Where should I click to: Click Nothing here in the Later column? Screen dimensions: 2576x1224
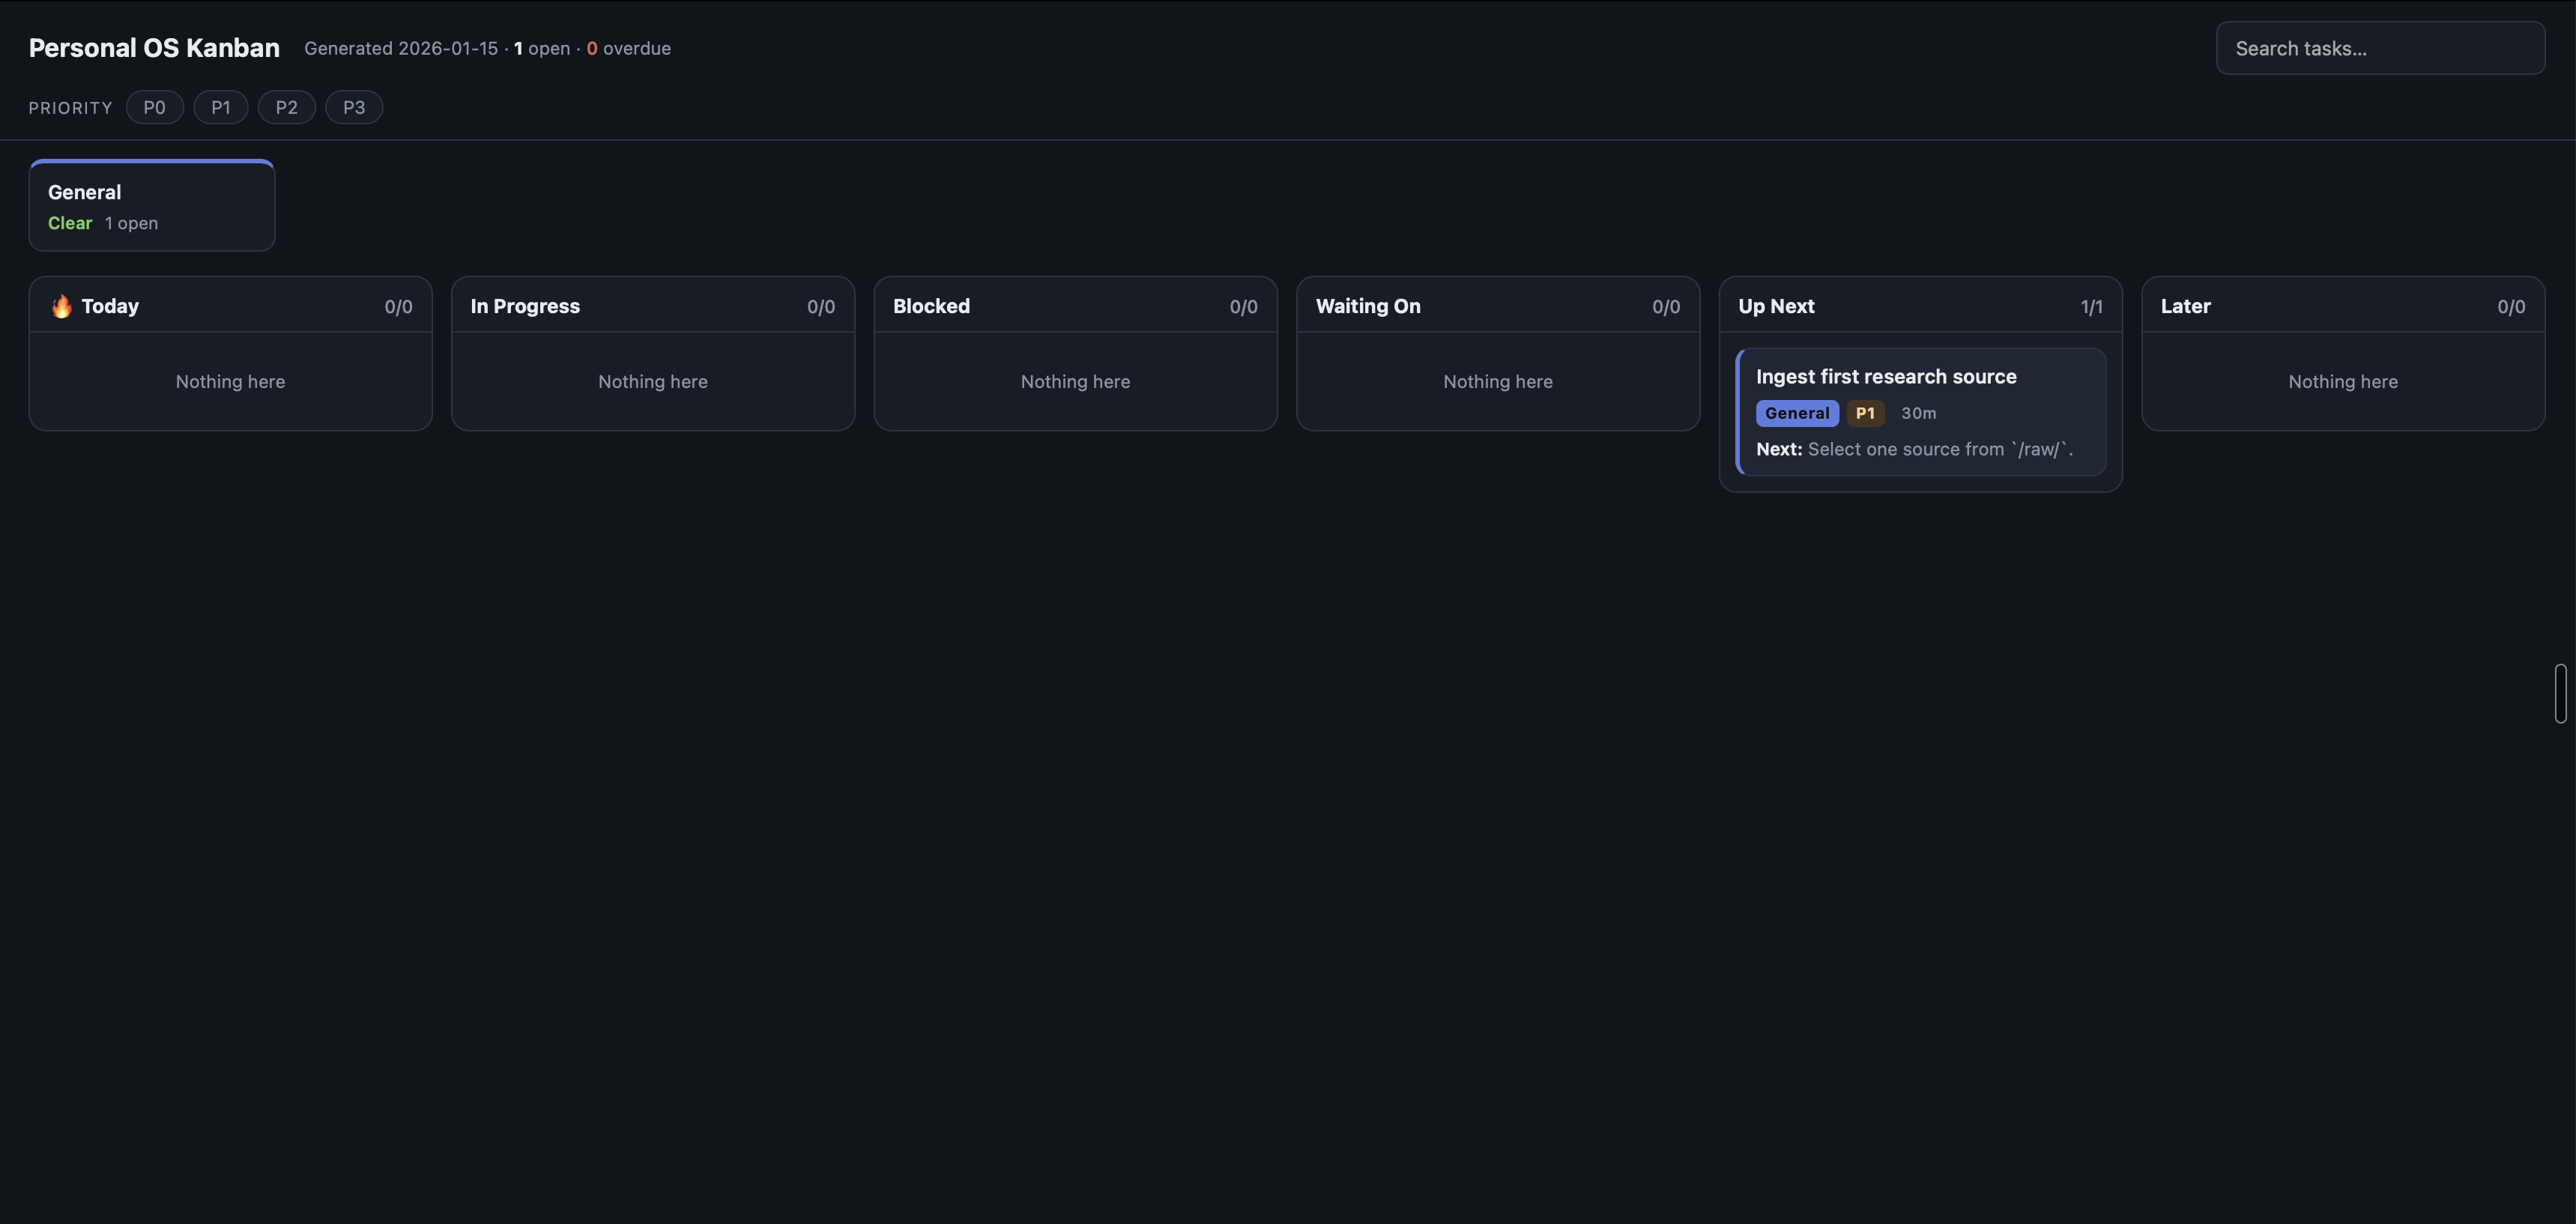pyautogui.click(x=2343, y=381)
